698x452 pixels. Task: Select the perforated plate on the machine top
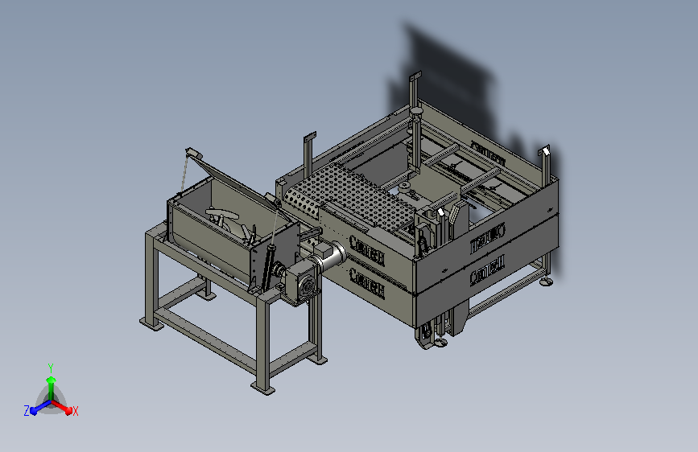(349, 197)
